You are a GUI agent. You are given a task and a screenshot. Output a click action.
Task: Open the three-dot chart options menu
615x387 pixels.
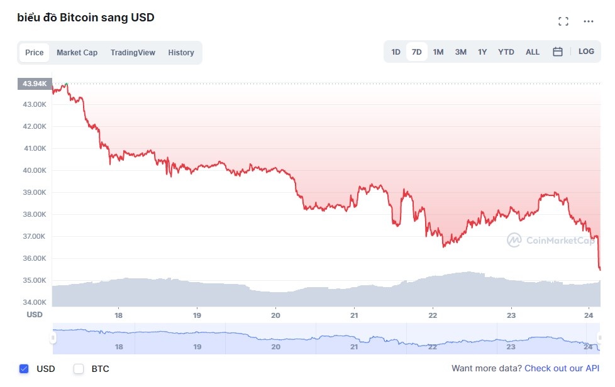[x=588, y=20]
